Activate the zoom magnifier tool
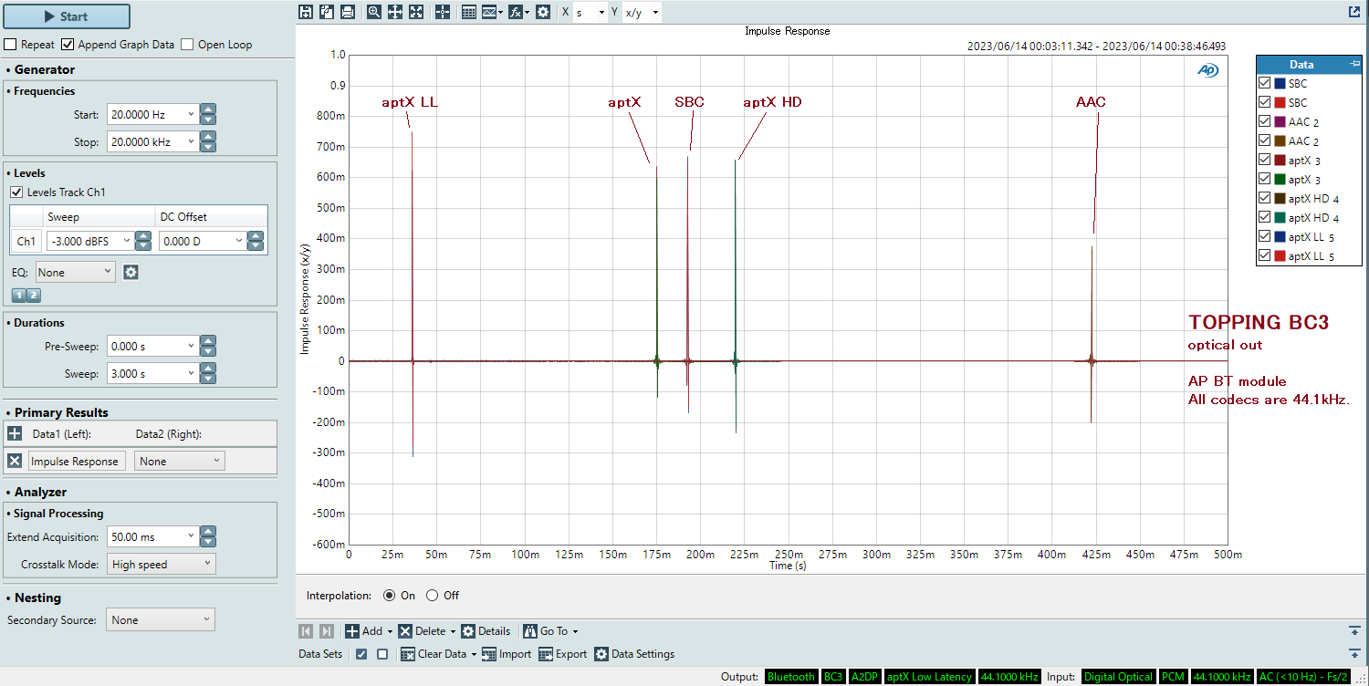1369x686 pixels. [x=374, y=12]
